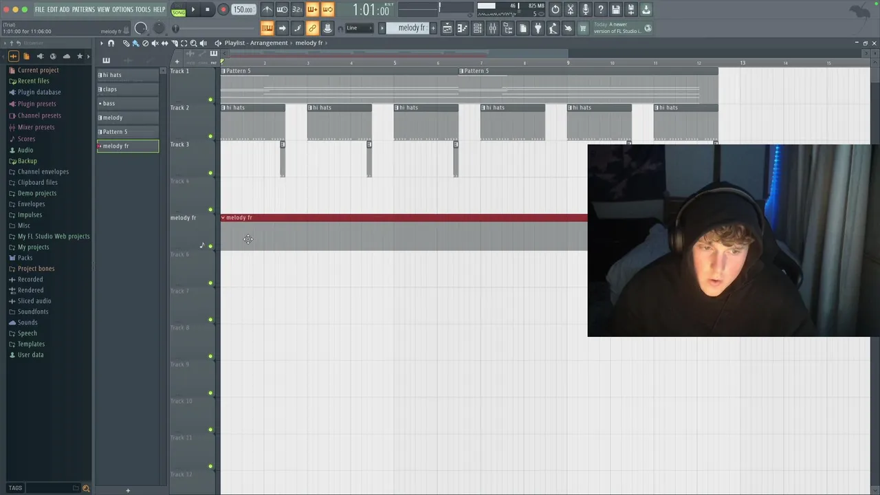
Task: Click the shopping cart icon
Action: coord(583,28)
